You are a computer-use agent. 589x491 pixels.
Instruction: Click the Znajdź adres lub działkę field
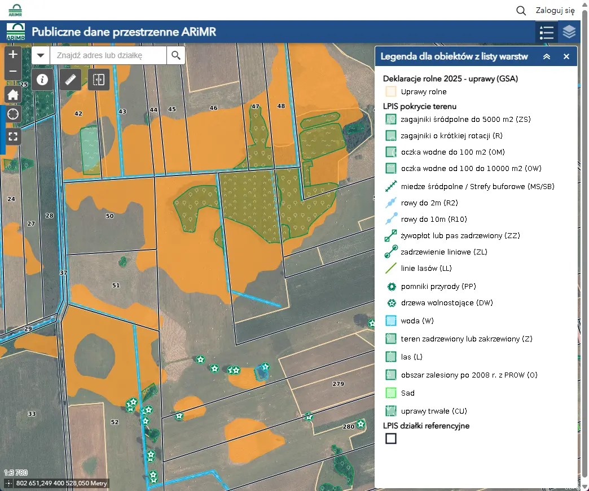[108, 55]
